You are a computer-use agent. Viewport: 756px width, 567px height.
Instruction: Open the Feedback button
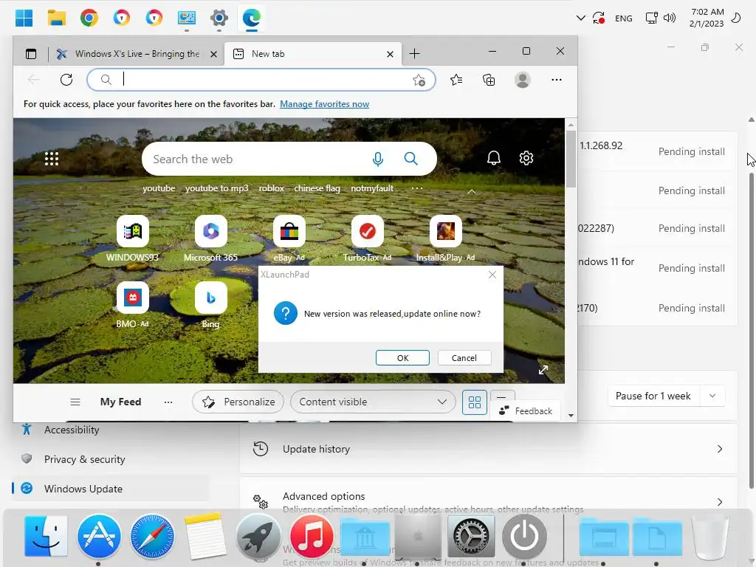pos(526,410)
